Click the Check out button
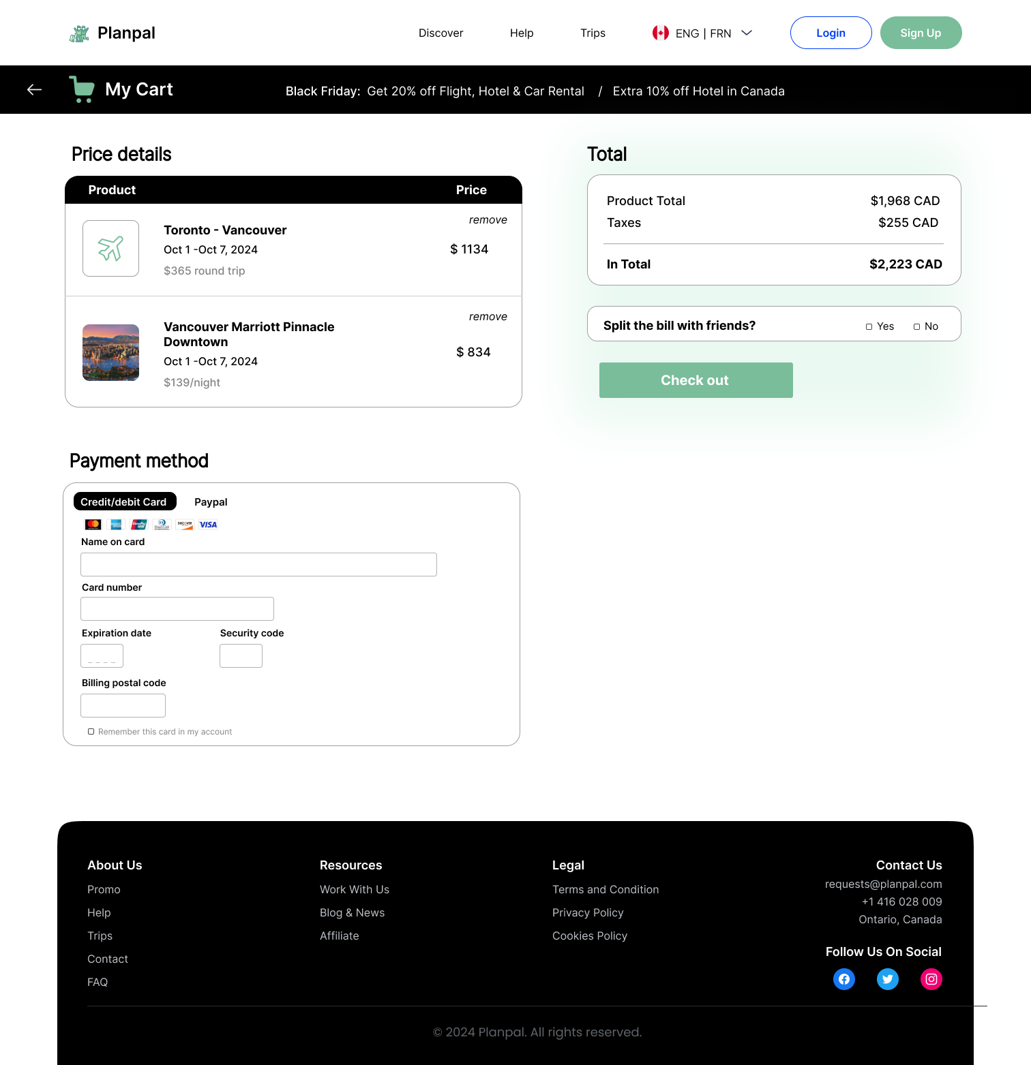The height and width of the screenshot is (1065, 1031). tap(696, 380)
